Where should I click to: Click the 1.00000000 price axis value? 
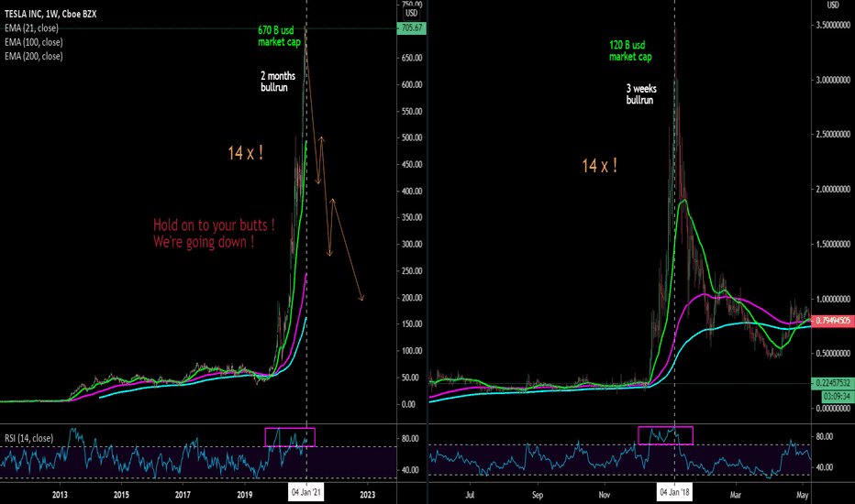click(x=833, y=299)
